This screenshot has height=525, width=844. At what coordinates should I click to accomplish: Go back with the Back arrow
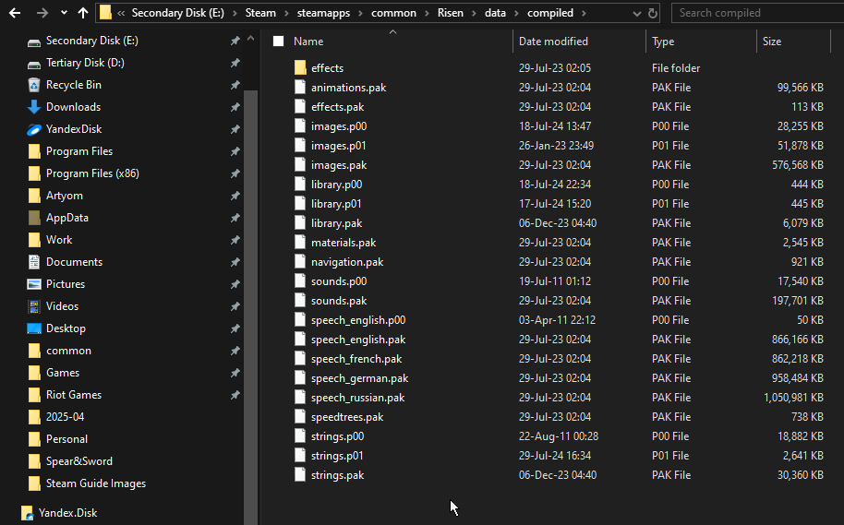15,13
